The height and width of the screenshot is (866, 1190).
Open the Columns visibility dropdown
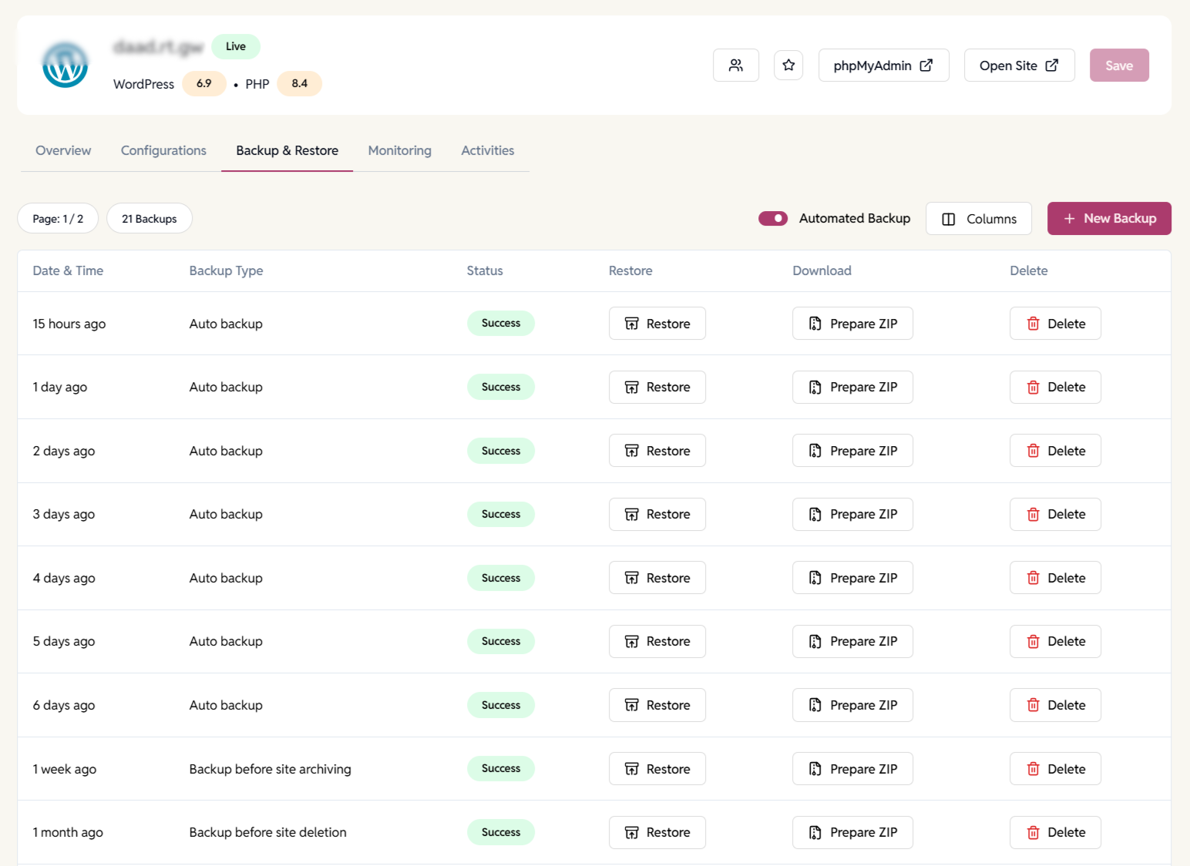coord(978,219)
